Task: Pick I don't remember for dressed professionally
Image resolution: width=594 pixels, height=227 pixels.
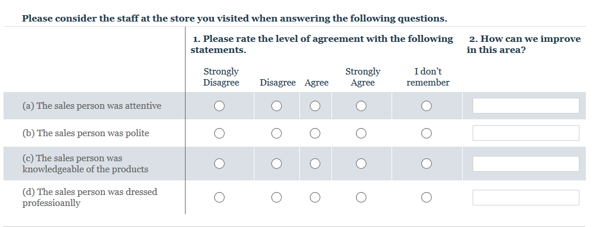Action: (427, 197)
